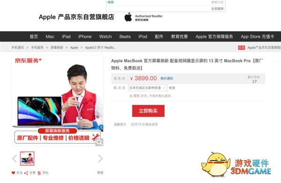Open the iPod navigation item

[x=143, y=37]
